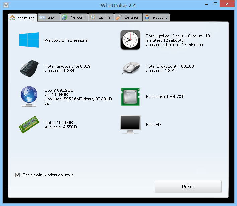Click the Windows 8 Professional text

[x=67, y=40]
